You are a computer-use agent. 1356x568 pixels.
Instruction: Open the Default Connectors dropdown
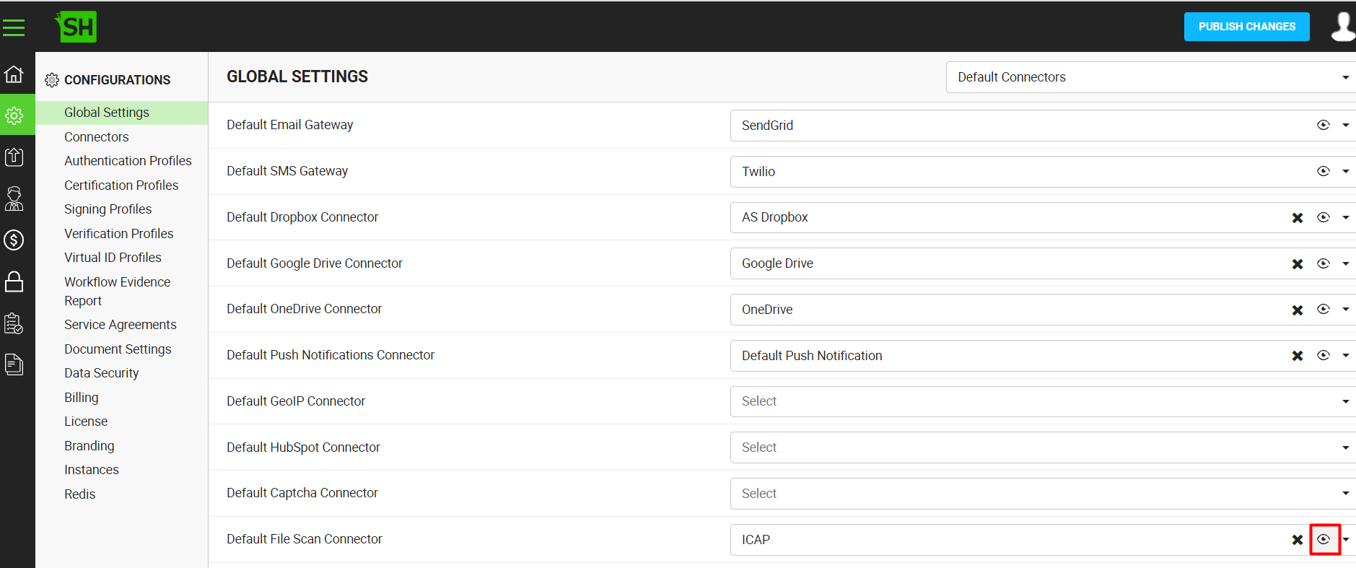tap(1150, 77)
